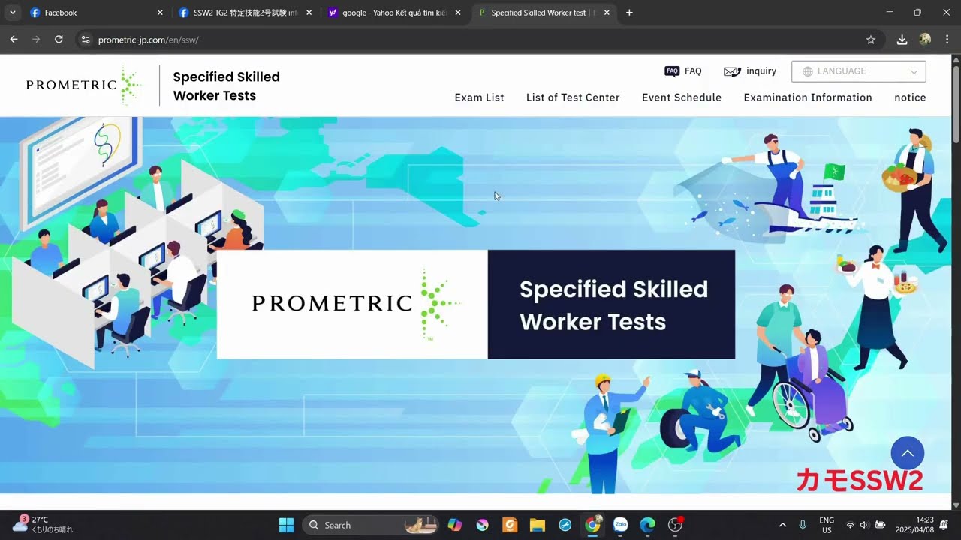Open the notifications bell icon

pyautogui.click(x=944, y=525)
